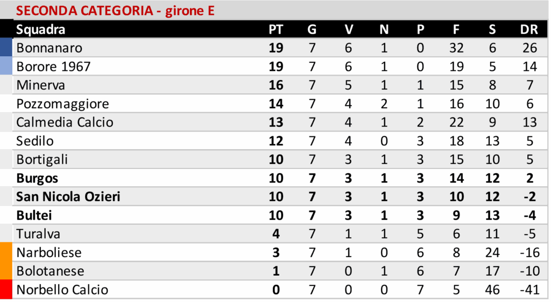Select the Bonnanaro team name
The height and width of the screenshot is (302, 551).
point(50,48)
